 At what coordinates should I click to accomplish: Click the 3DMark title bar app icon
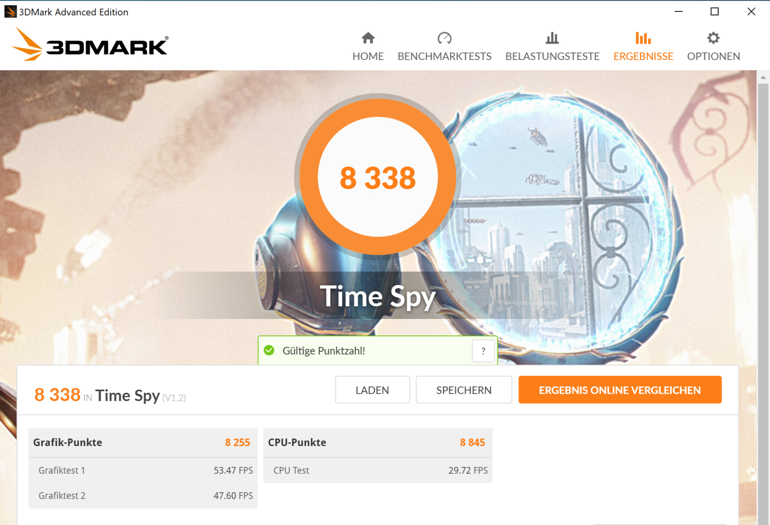[x=10, y=11]
